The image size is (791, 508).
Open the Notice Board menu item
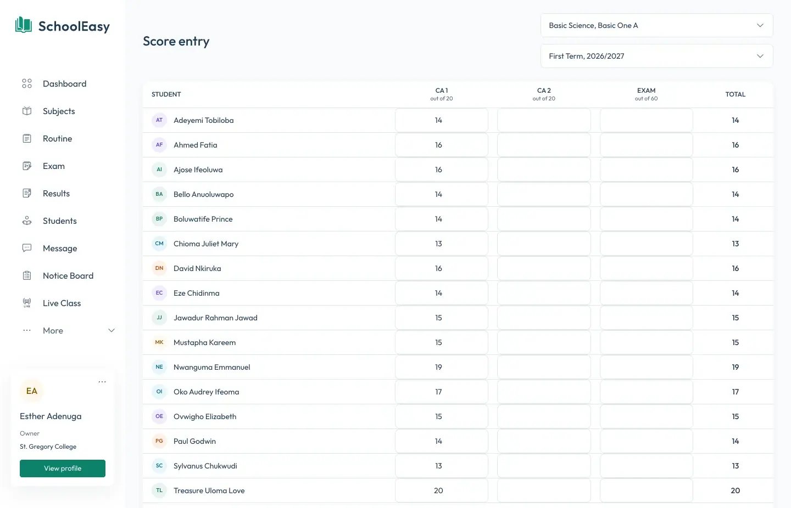coord(68,275)
